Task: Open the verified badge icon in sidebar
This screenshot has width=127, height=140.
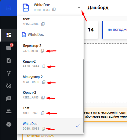Action: (x=9, y=124)
